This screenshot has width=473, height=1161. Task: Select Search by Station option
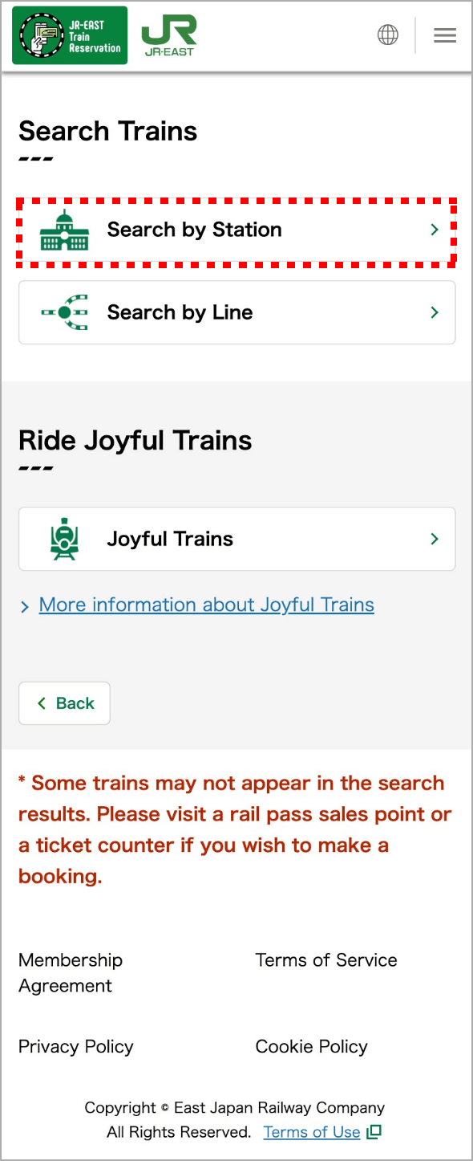pos(237,230)
